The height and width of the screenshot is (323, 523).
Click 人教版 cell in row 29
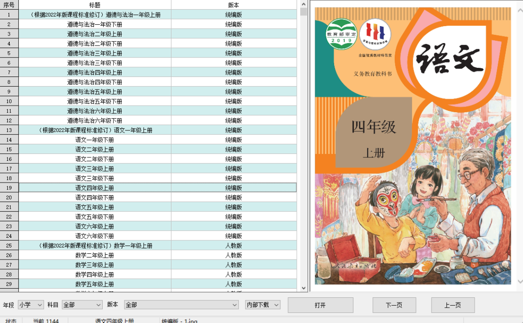(x=233, y=284)
